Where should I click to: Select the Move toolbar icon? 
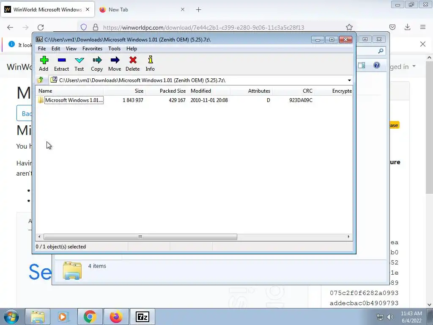pyautogui.click(x=115, y=63)
